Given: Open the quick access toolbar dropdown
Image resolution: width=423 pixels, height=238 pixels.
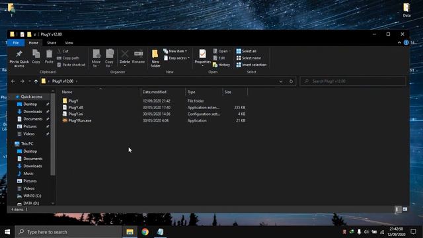Looking at the screenshot, I should coord(35,34).
